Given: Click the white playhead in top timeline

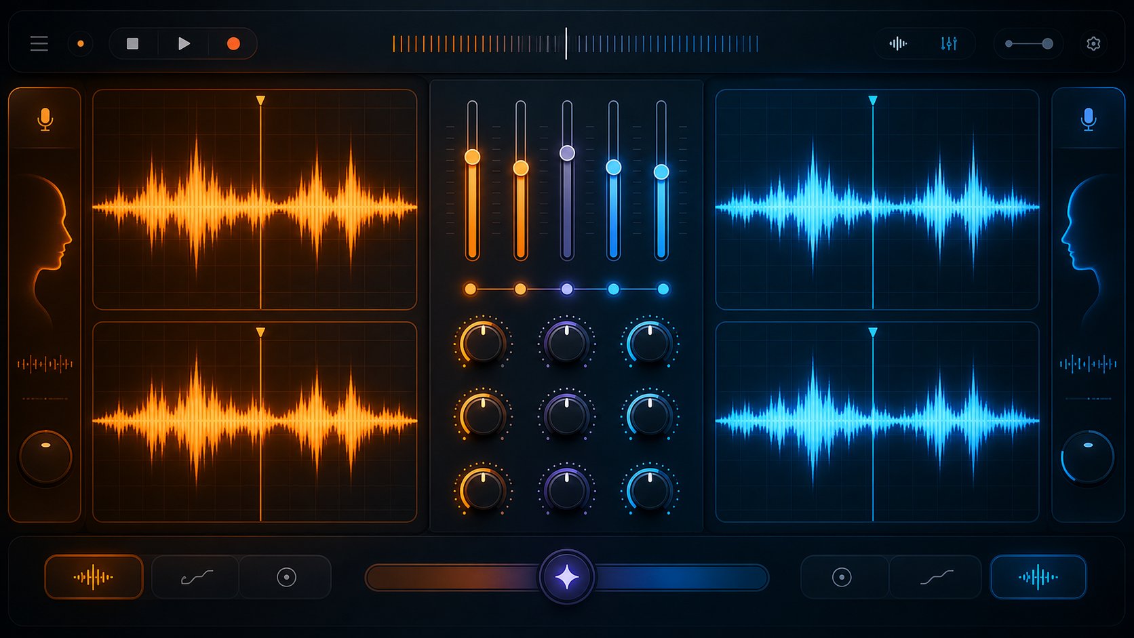Looking at the screenshot, I should pos(566,43).
